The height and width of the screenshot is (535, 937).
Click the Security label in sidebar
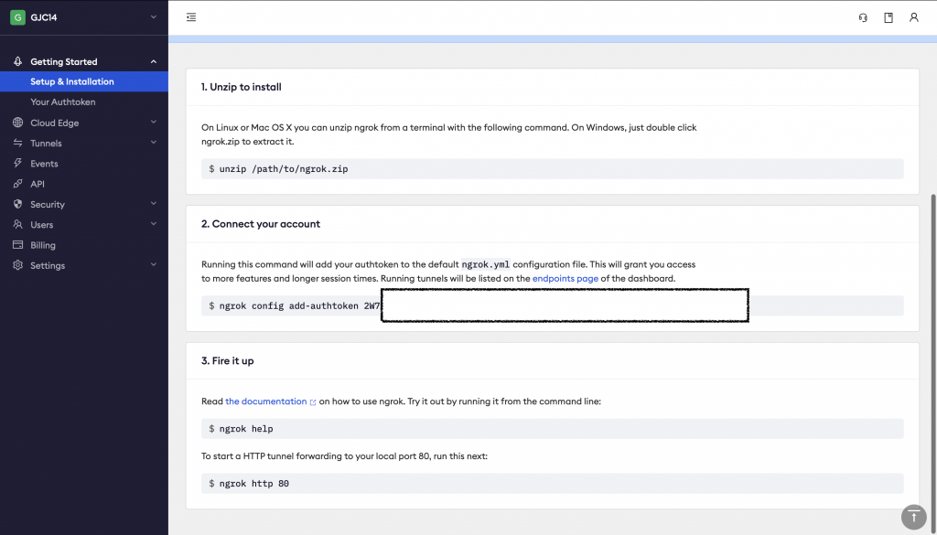pos(48,204)
